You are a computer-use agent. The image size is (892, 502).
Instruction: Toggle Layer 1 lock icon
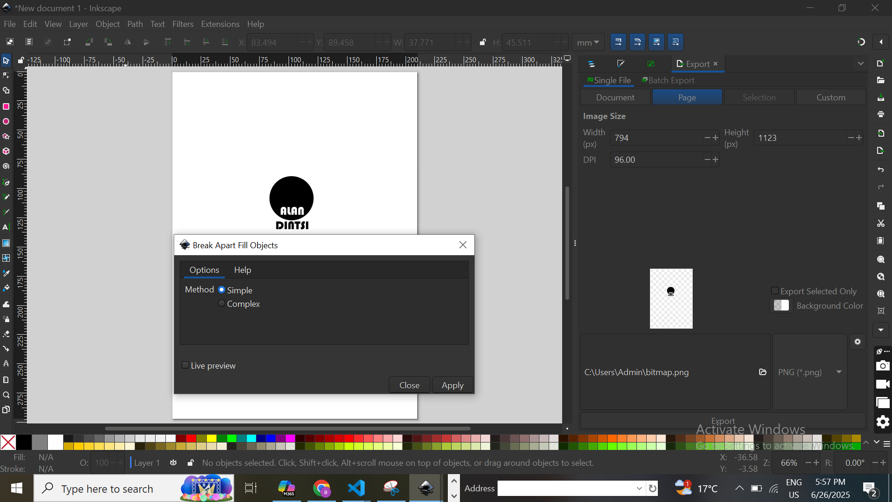190,463
